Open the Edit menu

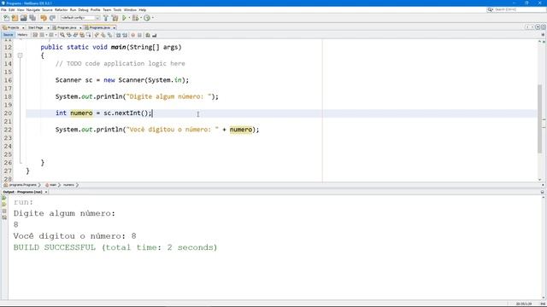[11, 9]
